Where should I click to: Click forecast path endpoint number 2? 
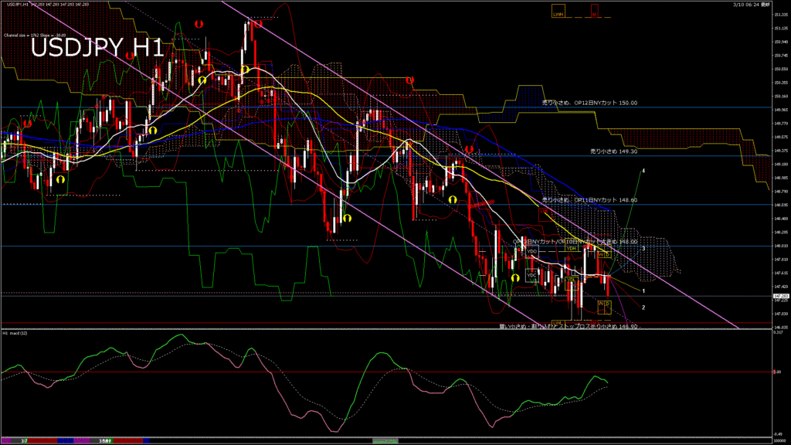click(643, 307)
